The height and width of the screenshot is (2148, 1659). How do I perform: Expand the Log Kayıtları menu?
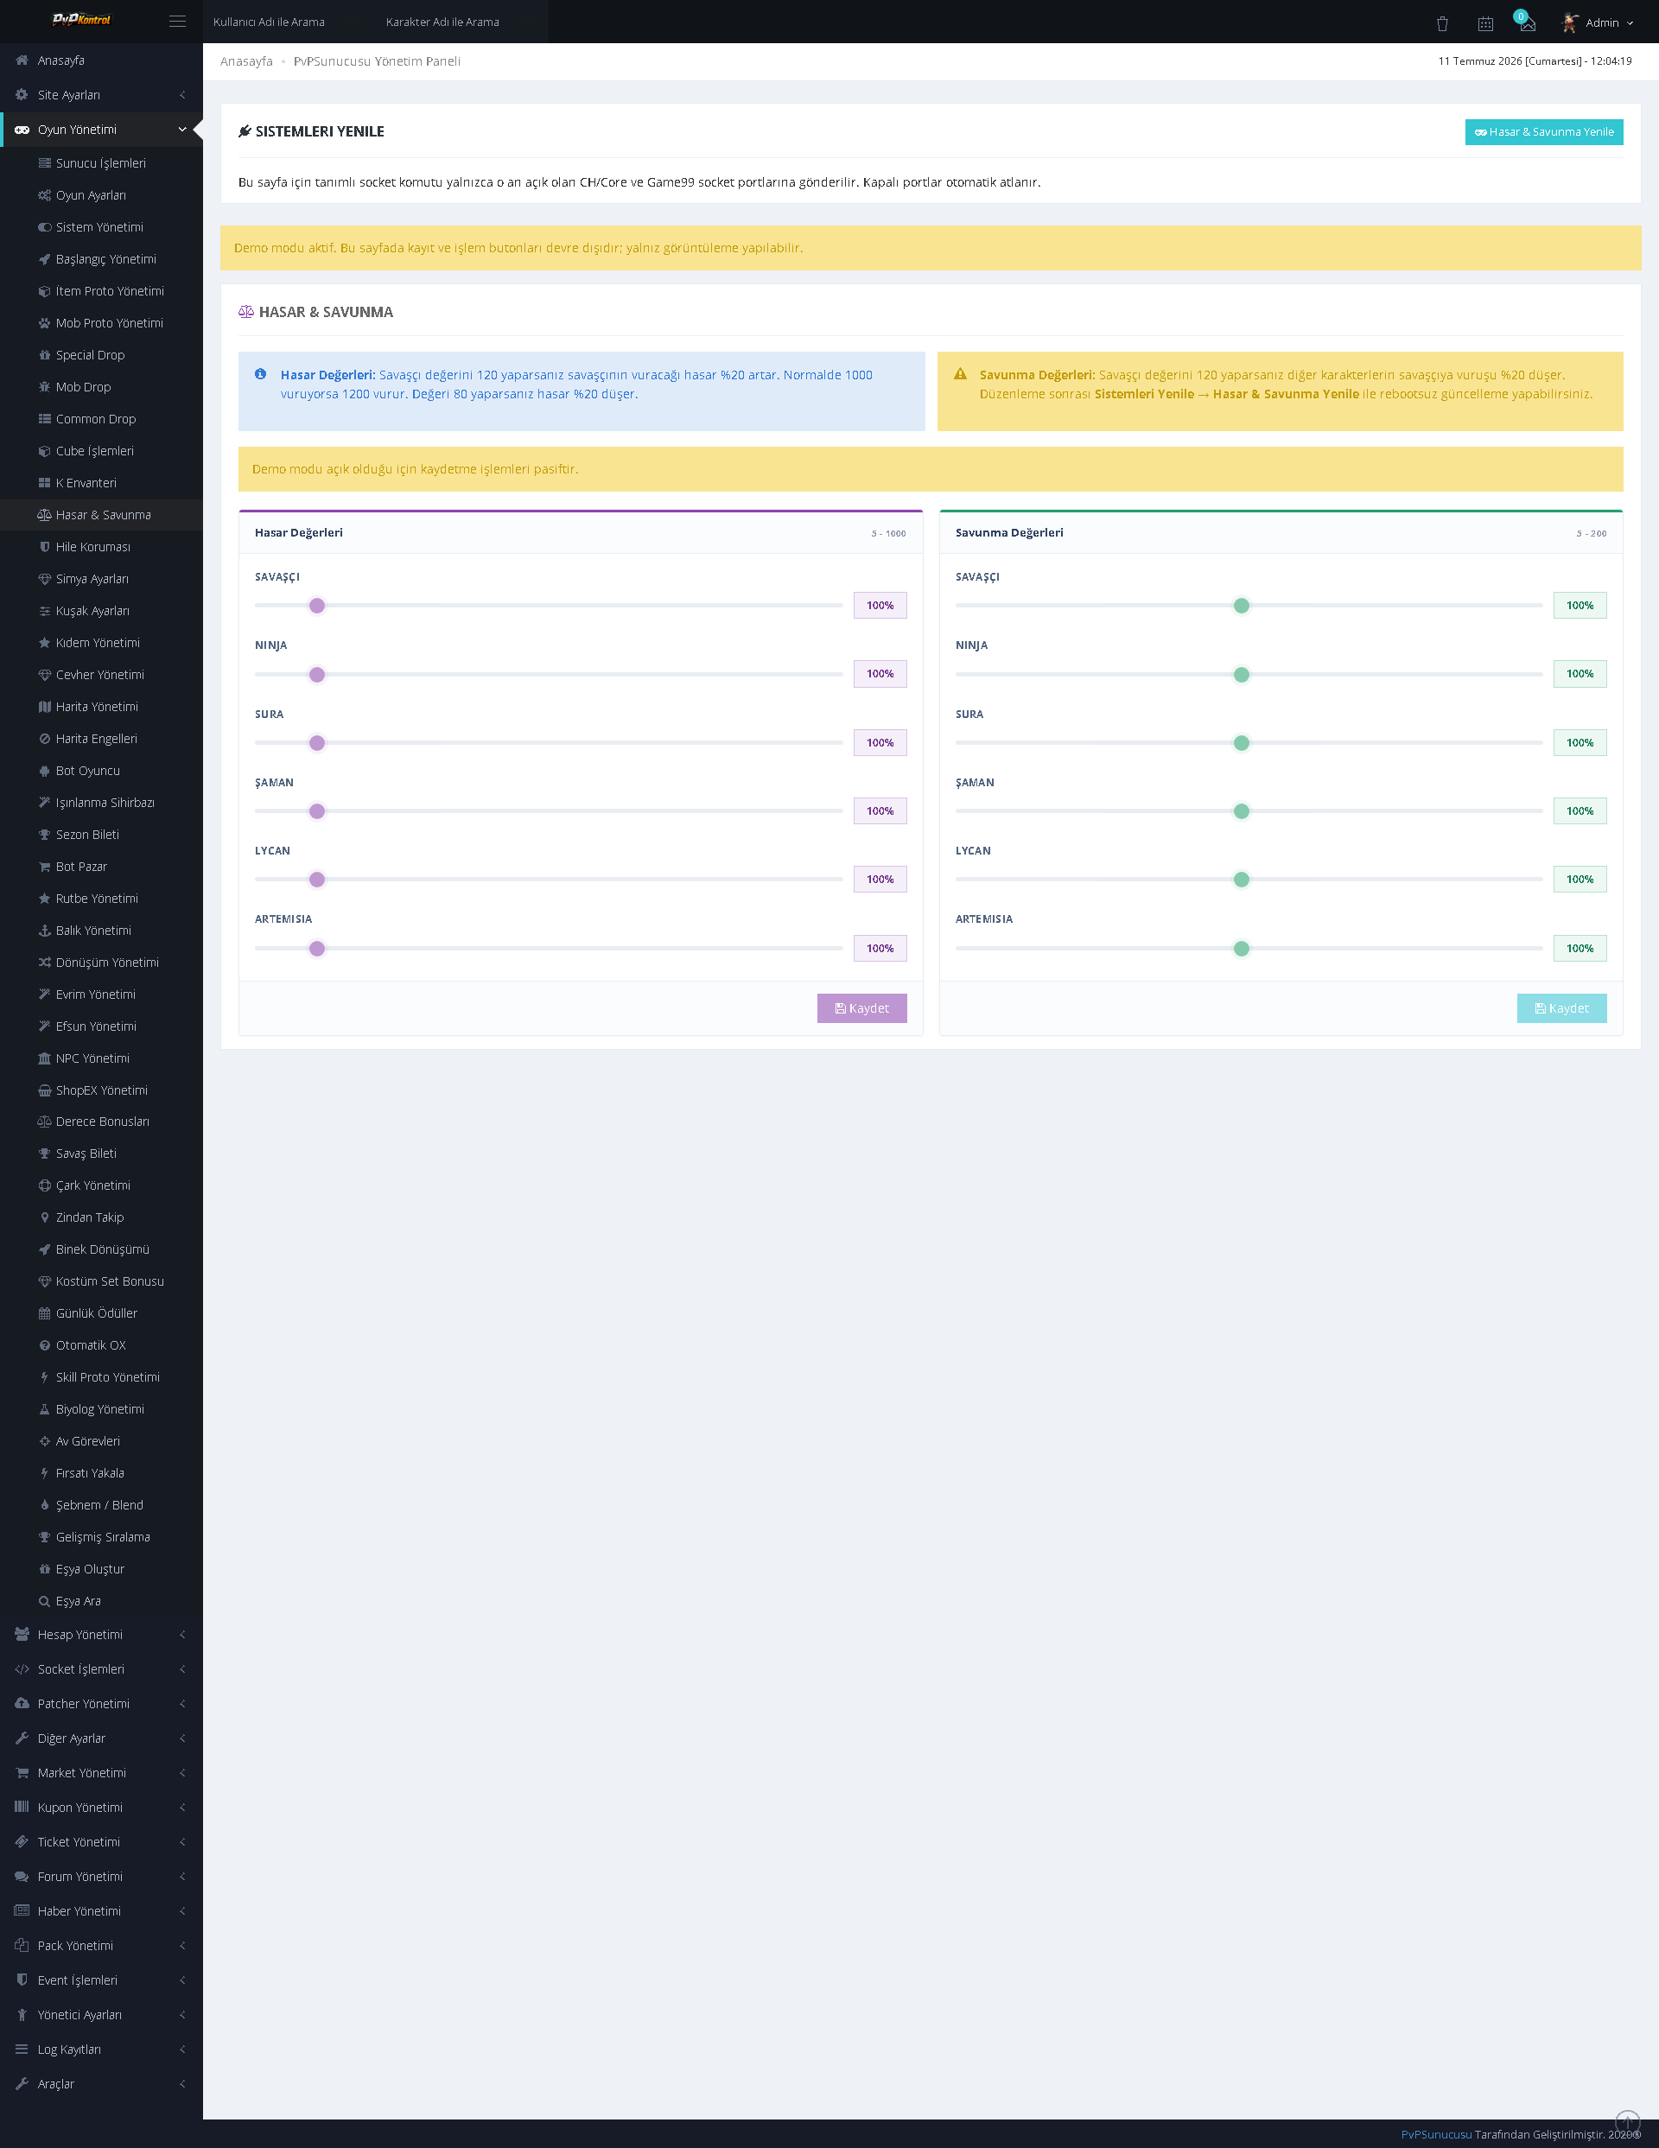tap(101, 2049)
